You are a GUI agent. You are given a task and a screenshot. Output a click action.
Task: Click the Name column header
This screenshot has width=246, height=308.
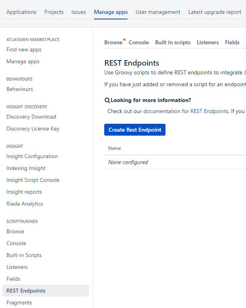pos(115,148)
